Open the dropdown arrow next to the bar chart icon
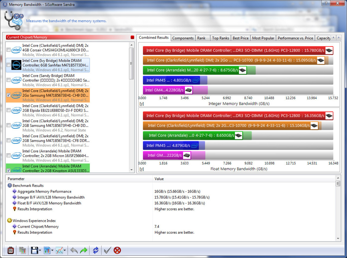Screen dimensions: 347x258 (52, 251)
